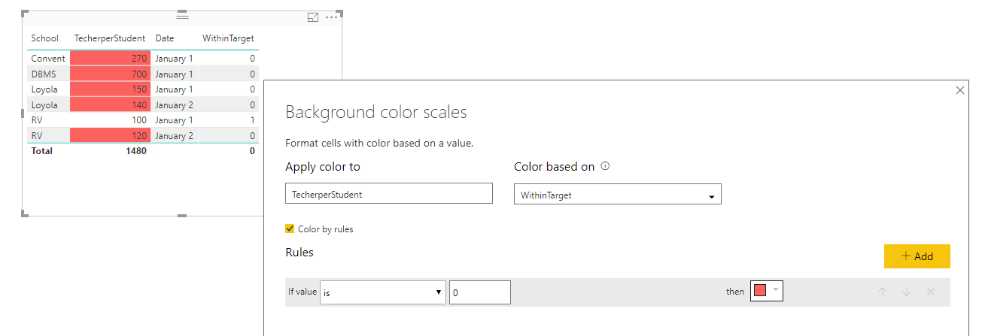
Task: Click the 140 value cell
Action: (110, 104)
